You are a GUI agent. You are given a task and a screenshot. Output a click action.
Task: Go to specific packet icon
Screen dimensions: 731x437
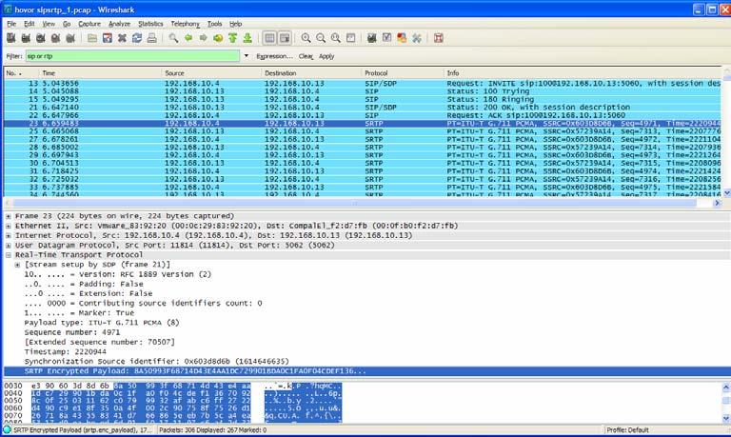(218, 38)
